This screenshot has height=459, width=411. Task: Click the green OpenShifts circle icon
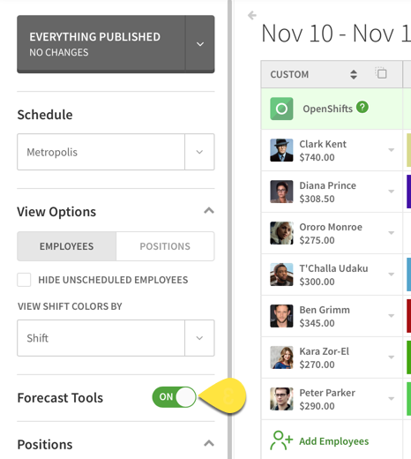click(281, 109)
